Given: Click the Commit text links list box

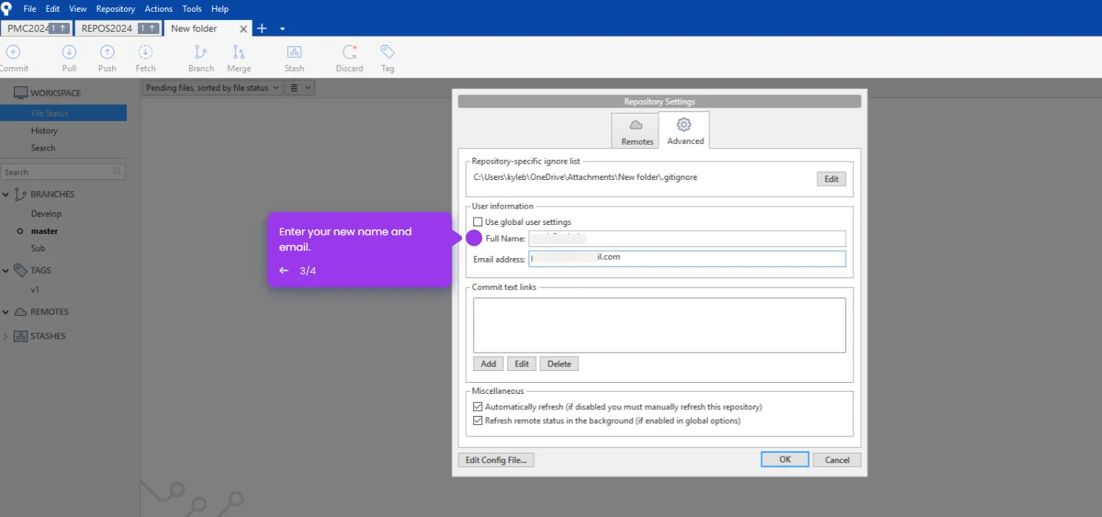Looking at the screenshot, I should tap(659, 325).
